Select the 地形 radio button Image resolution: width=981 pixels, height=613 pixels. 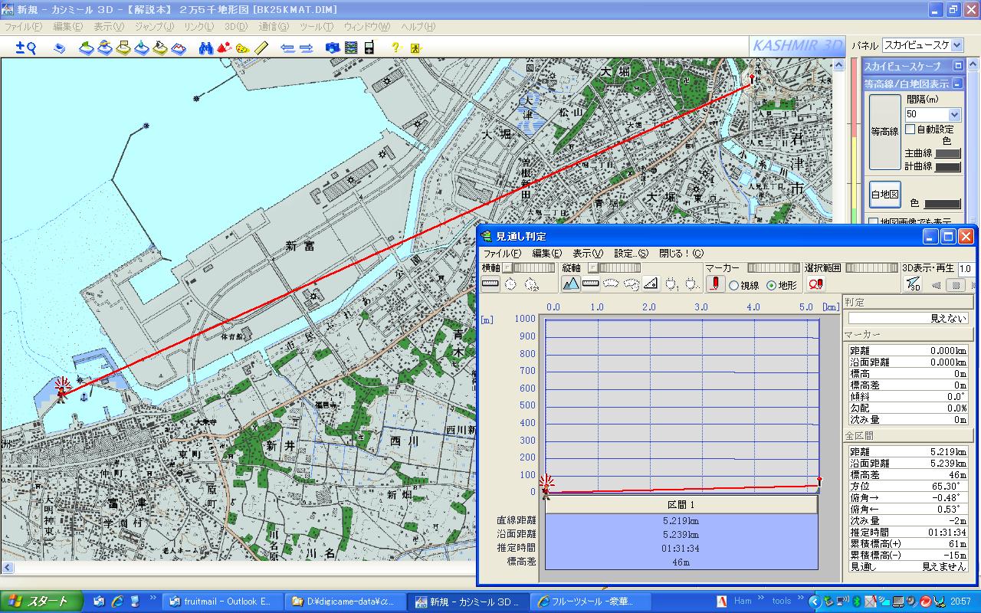pos(771,286)
